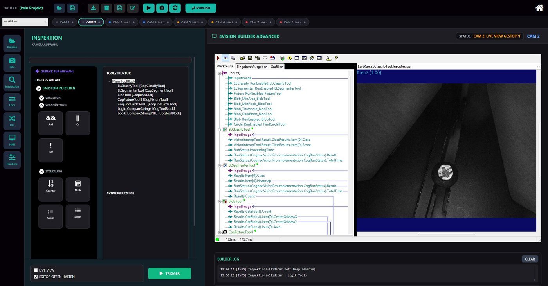Insert the Math block

[x=78, y=189]
